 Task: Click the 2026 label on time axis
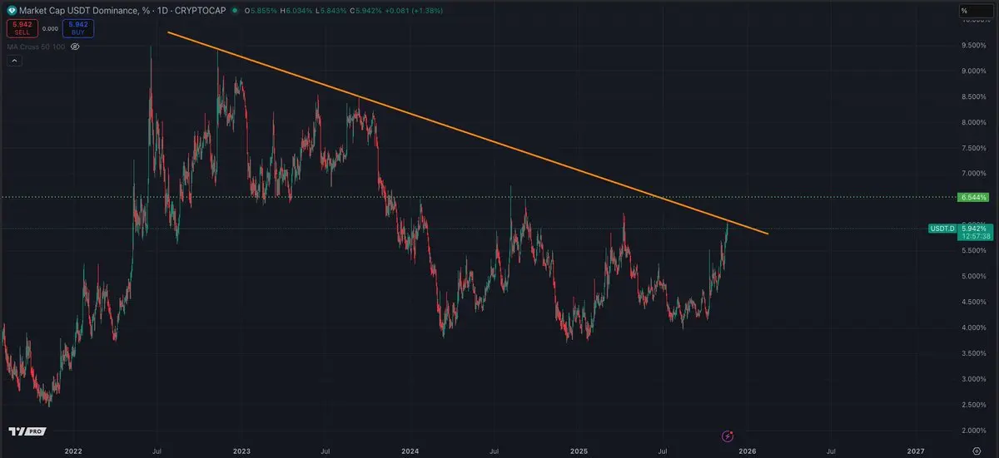pos(748,451)
